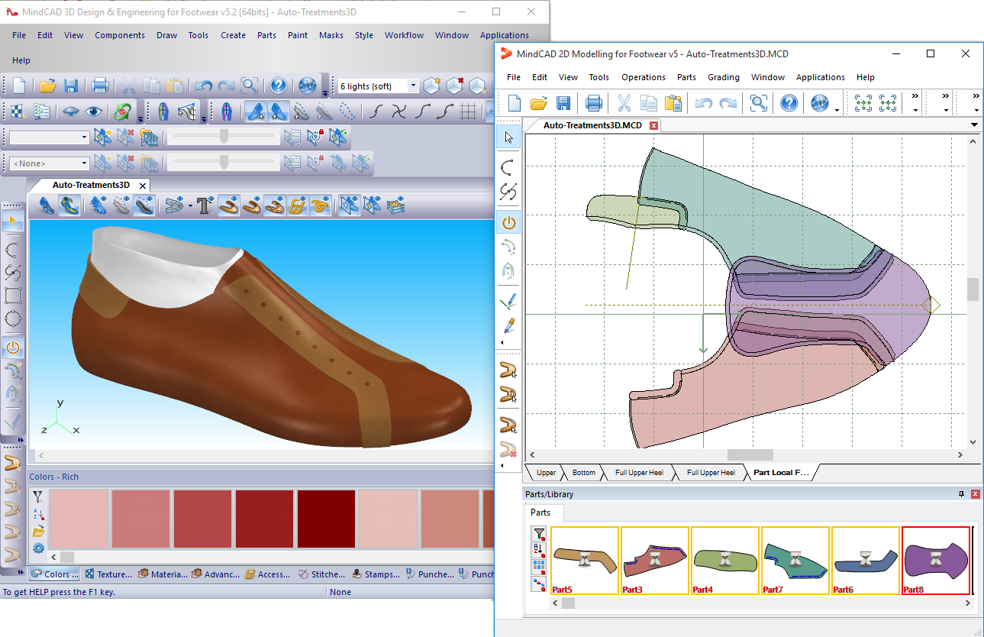Open Workflow menu in 3D Design window
This screenshot has height=637, width=984.
tap(404, 35)
